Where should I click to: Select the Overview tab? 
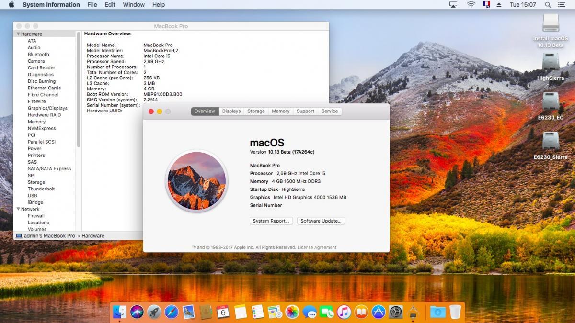coord(205,111)
